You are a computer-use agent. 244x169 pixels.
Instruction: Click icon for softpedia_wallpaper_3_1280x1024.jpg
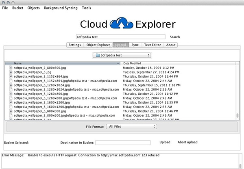[x=11, y=85]
